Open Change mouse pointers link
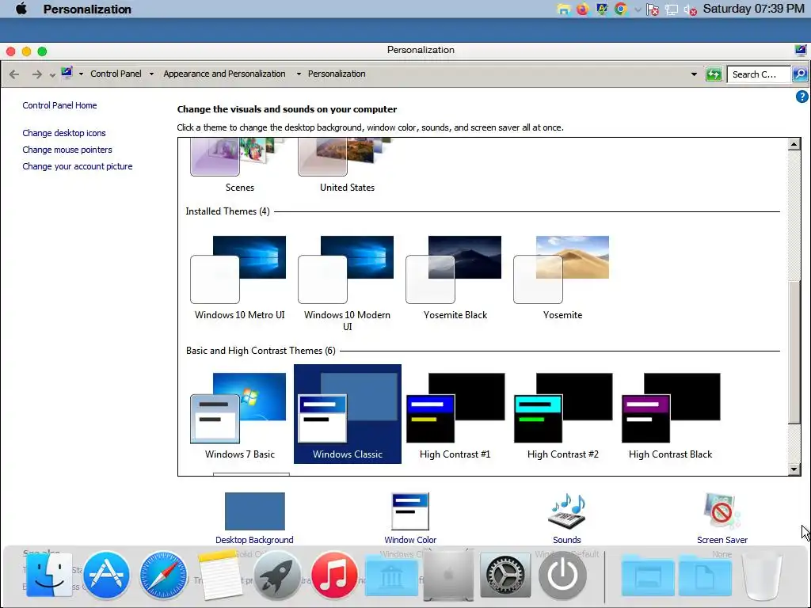 [67, 150]
